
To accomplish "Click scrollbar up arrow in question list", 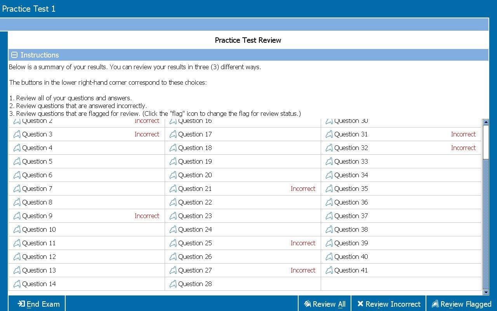I will coord(485,122).
